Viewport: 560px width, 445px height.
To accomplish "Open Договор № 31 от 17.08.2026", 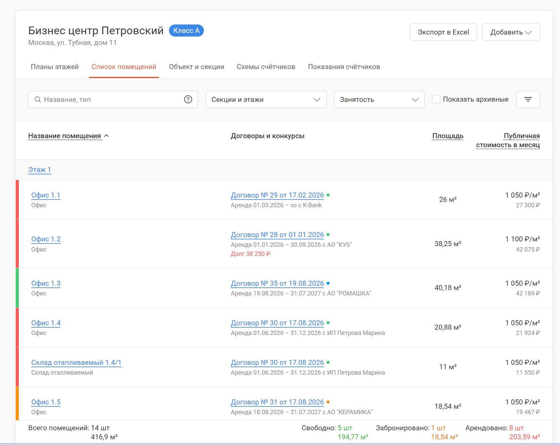I will 277,402.
